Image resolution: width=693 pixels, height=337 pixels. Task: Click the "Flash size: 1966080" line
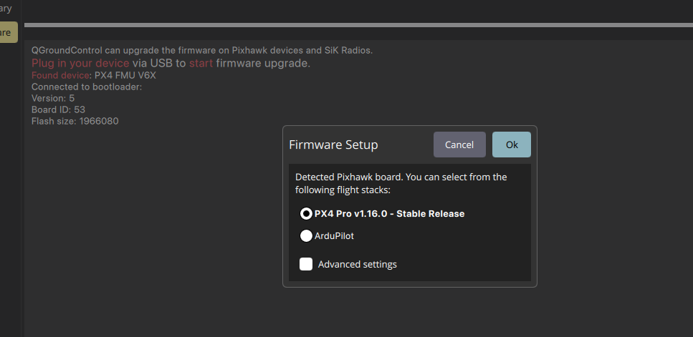click(75, 121)
